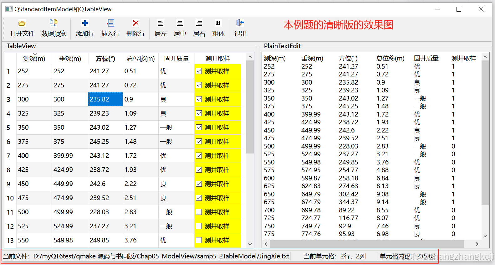
Task: Toggle 测井取样 checkbox in row 7
Action: [199, 156]
